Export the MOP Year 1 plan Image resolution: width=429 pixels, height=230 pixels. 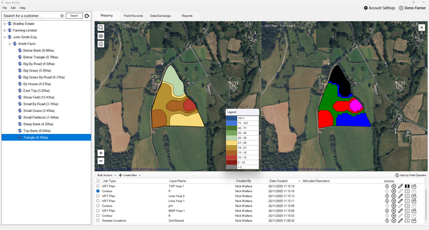[x=414, y=211]
